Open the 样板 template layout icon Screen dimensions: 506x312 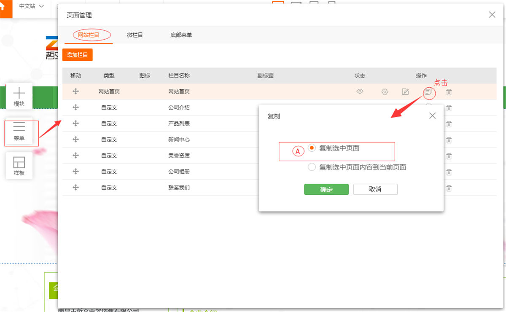coord(19,165)
